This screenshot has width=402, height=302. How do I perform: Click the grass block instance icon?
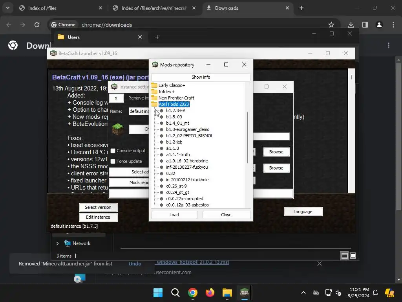[118, 129]
